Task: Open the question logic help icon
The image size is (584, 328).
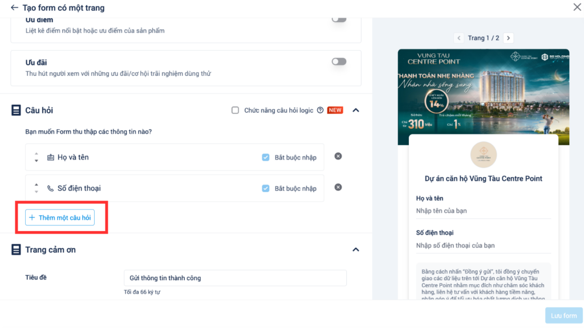Action: coord(320,110)
